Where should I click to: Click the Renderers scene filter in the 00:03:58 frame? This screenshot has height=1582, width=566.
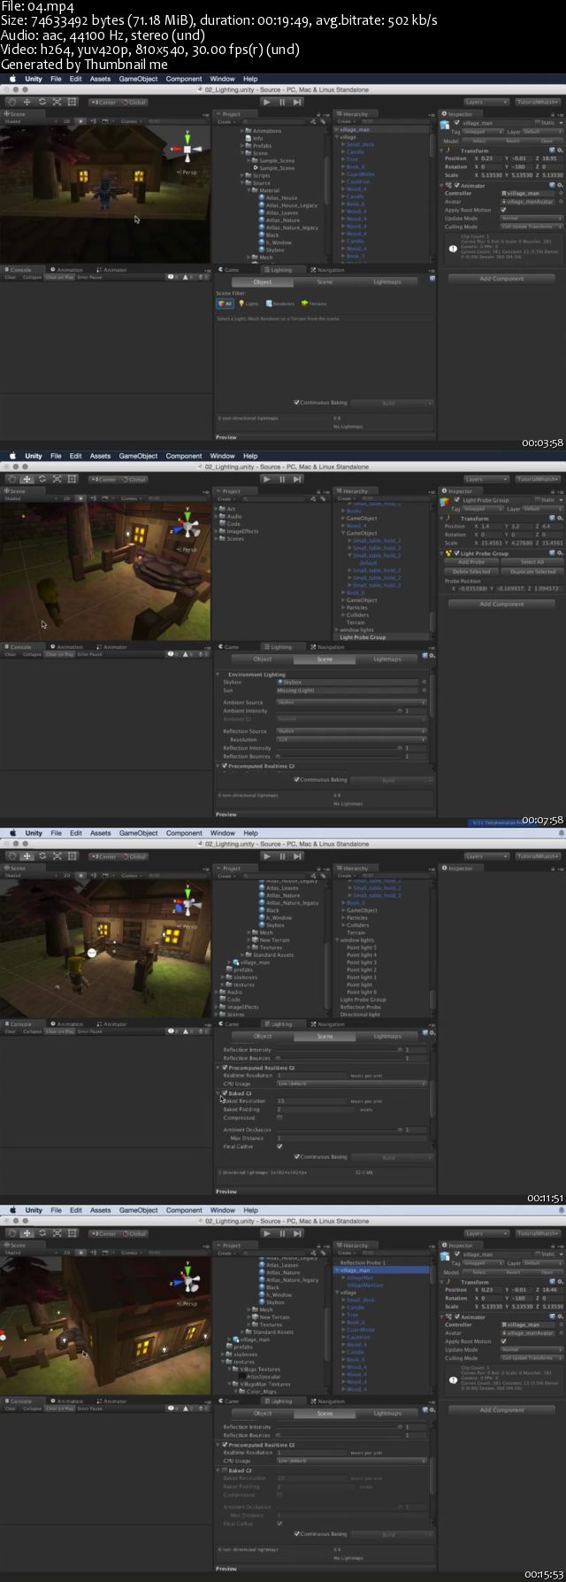tap(280, 304)
